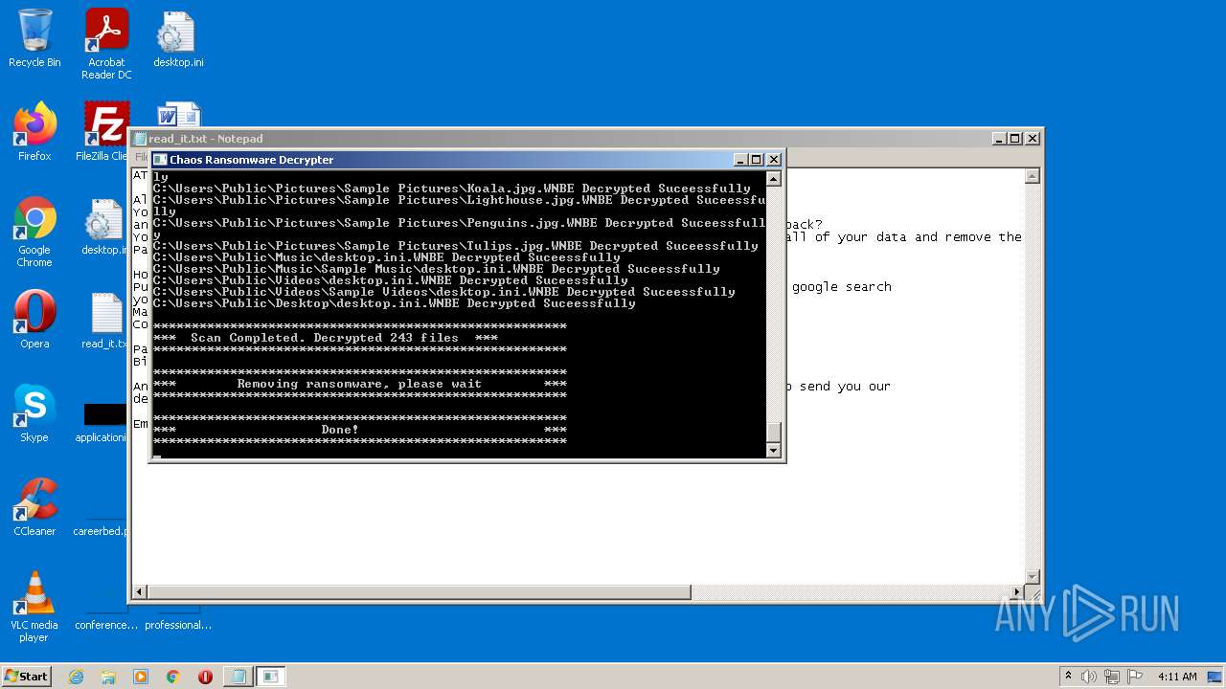The height and width of the screenshot is (689, 1226).
Task: Maximize the Chaos Ransomware Decrypter window
Action: pyautogui.click(x=757, y=160)
